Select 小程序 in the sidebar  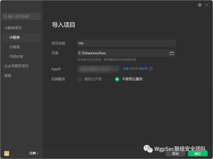click(21, 37)
